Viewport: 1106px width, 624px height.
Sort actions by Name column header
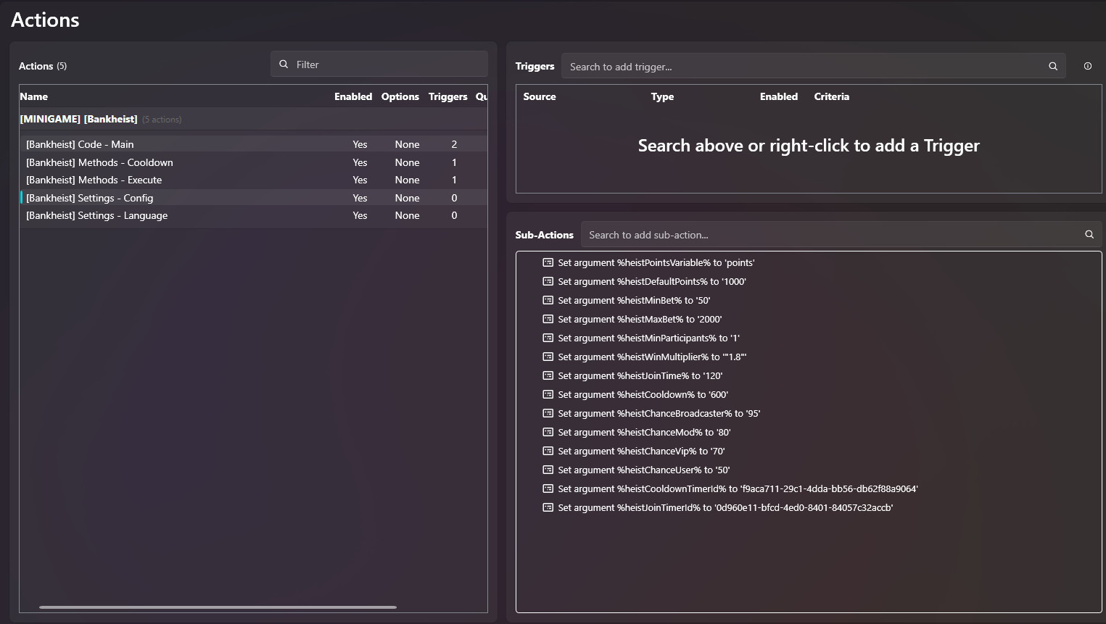click(34, 96)
